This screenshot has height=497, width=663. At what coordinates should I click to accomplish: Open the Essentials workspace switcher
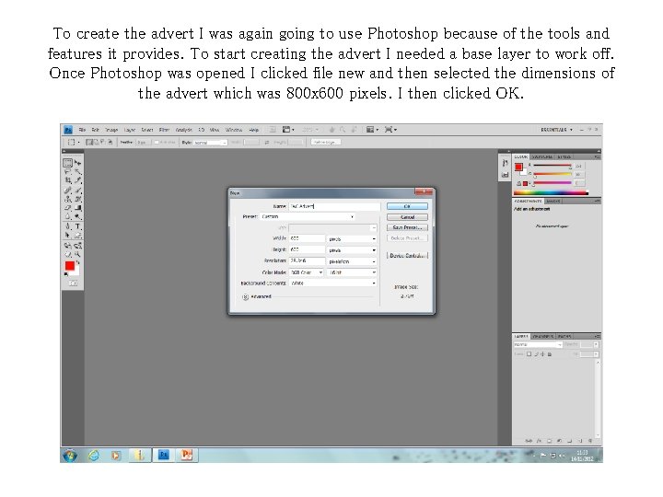tap(556, 130)
